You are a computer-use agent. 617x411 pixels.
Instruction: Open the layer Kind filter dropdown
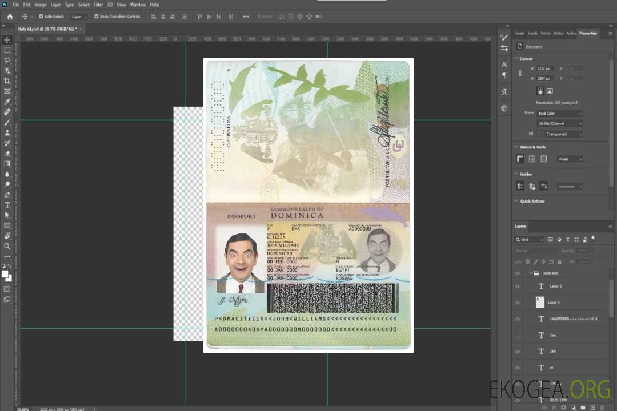tap(529, 240)
